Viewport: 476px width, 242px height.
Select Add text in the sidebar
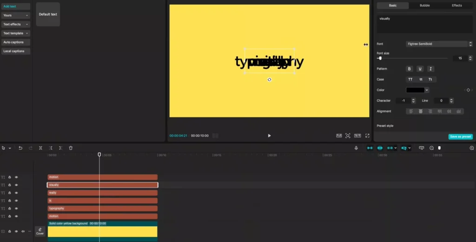pyautogui.click(x=15, y=7)
